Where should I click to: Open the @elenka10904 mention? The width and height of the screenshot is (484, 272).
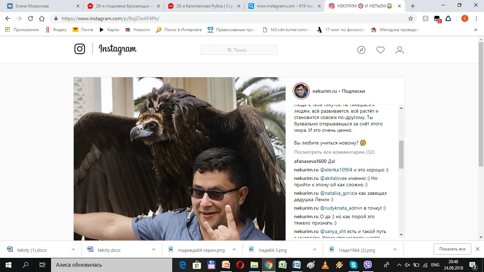336,170
